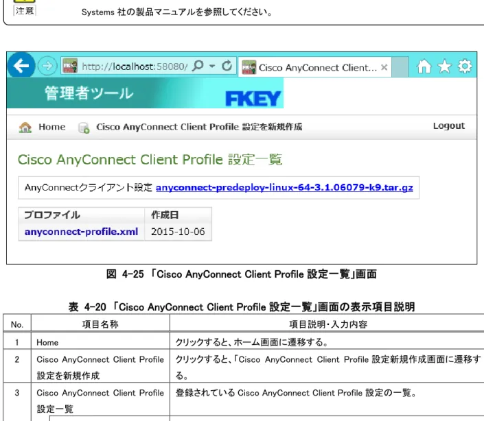Click the address bar search magnifier icon
Screen dimensions: 484x421
198,66
